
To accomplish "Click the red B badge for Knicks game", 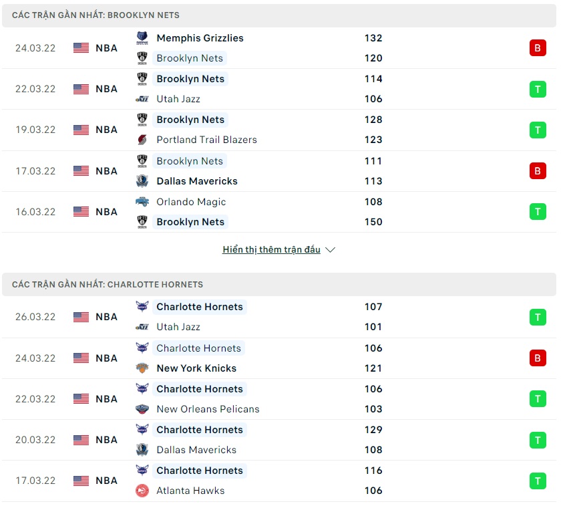I will pos(538,358).
